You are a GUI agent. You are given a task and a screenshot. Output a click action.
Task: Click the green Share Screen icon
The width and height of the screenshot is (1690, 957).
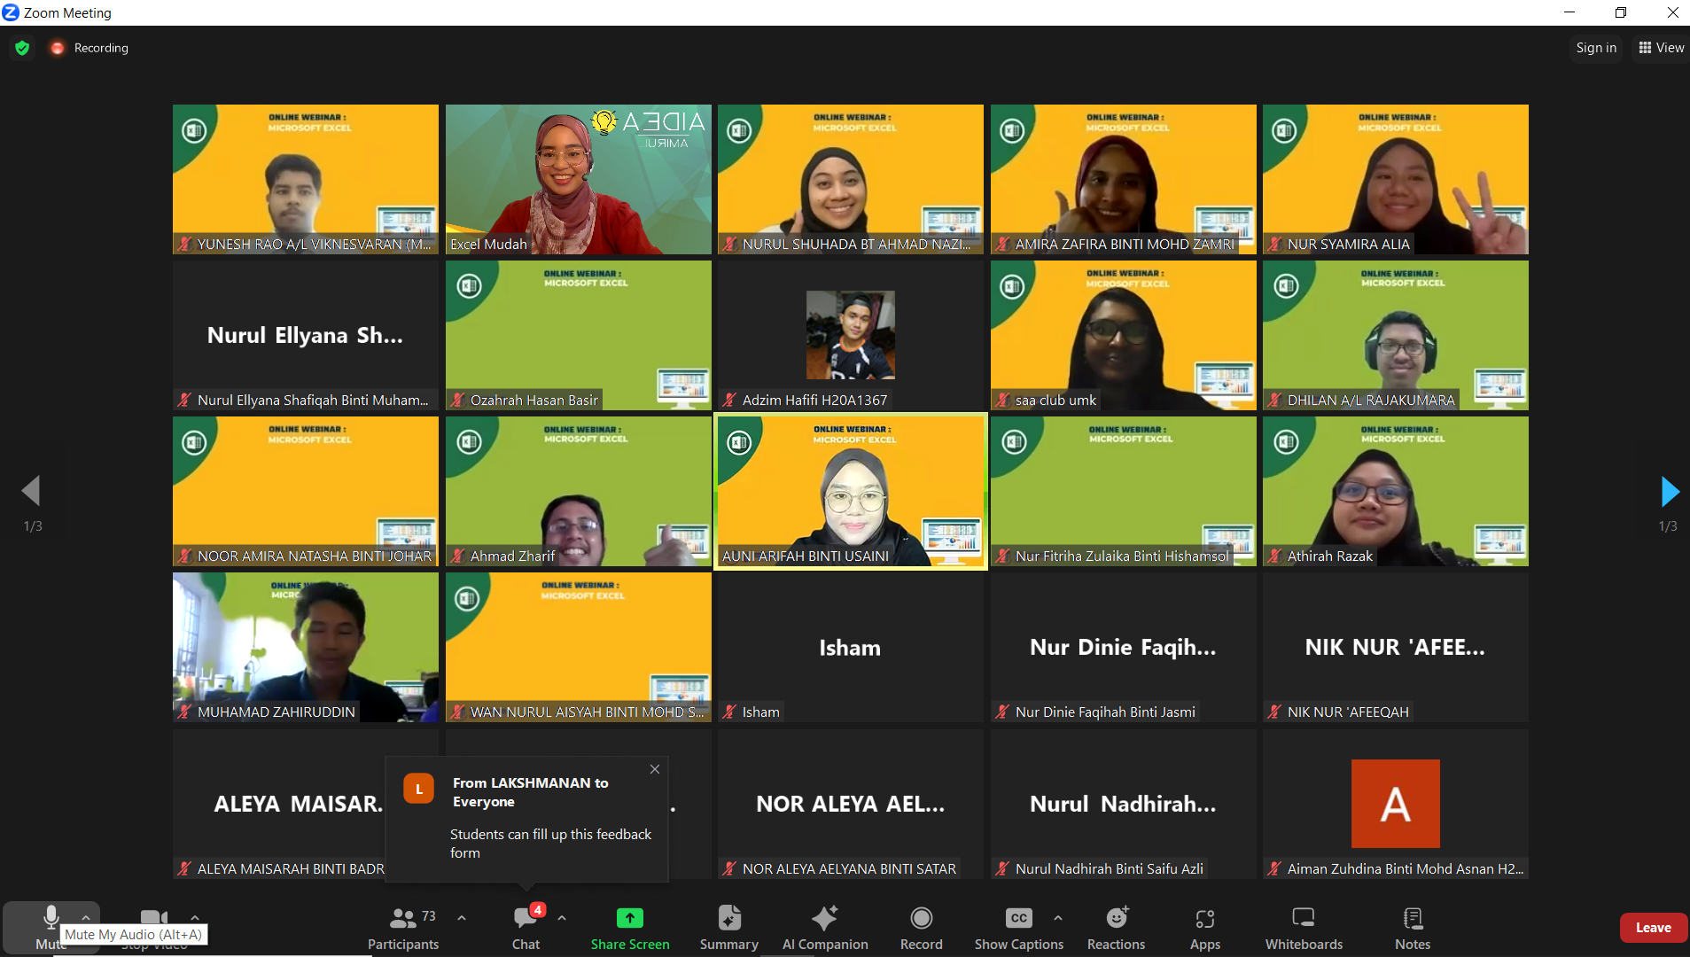tap(629, 918)
